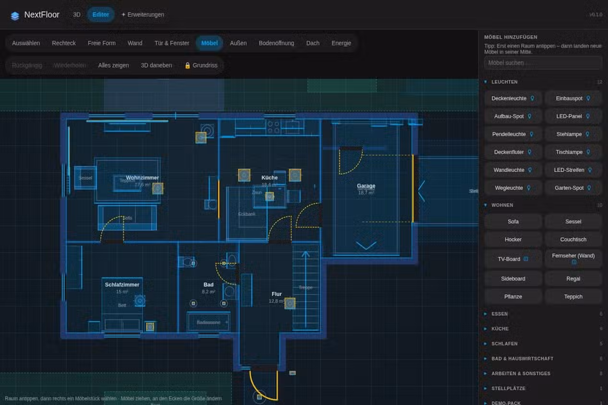Add a Wegleuchte light
Viewport: 608px width, 405px height.
coord(513,188)
